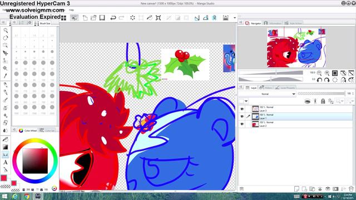Switch to the Color Set tab
The height and width of the screenshot is (200, 356).
(x=47, y=131)
